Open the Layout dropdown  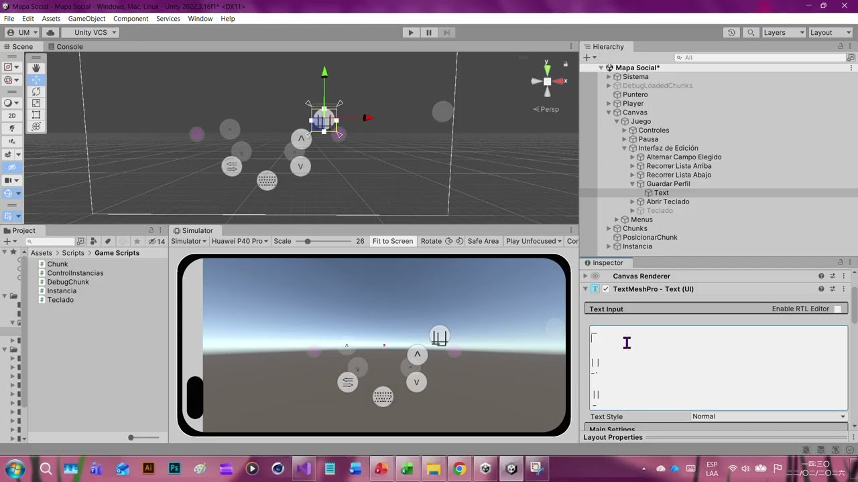click(x=829, y=32)
